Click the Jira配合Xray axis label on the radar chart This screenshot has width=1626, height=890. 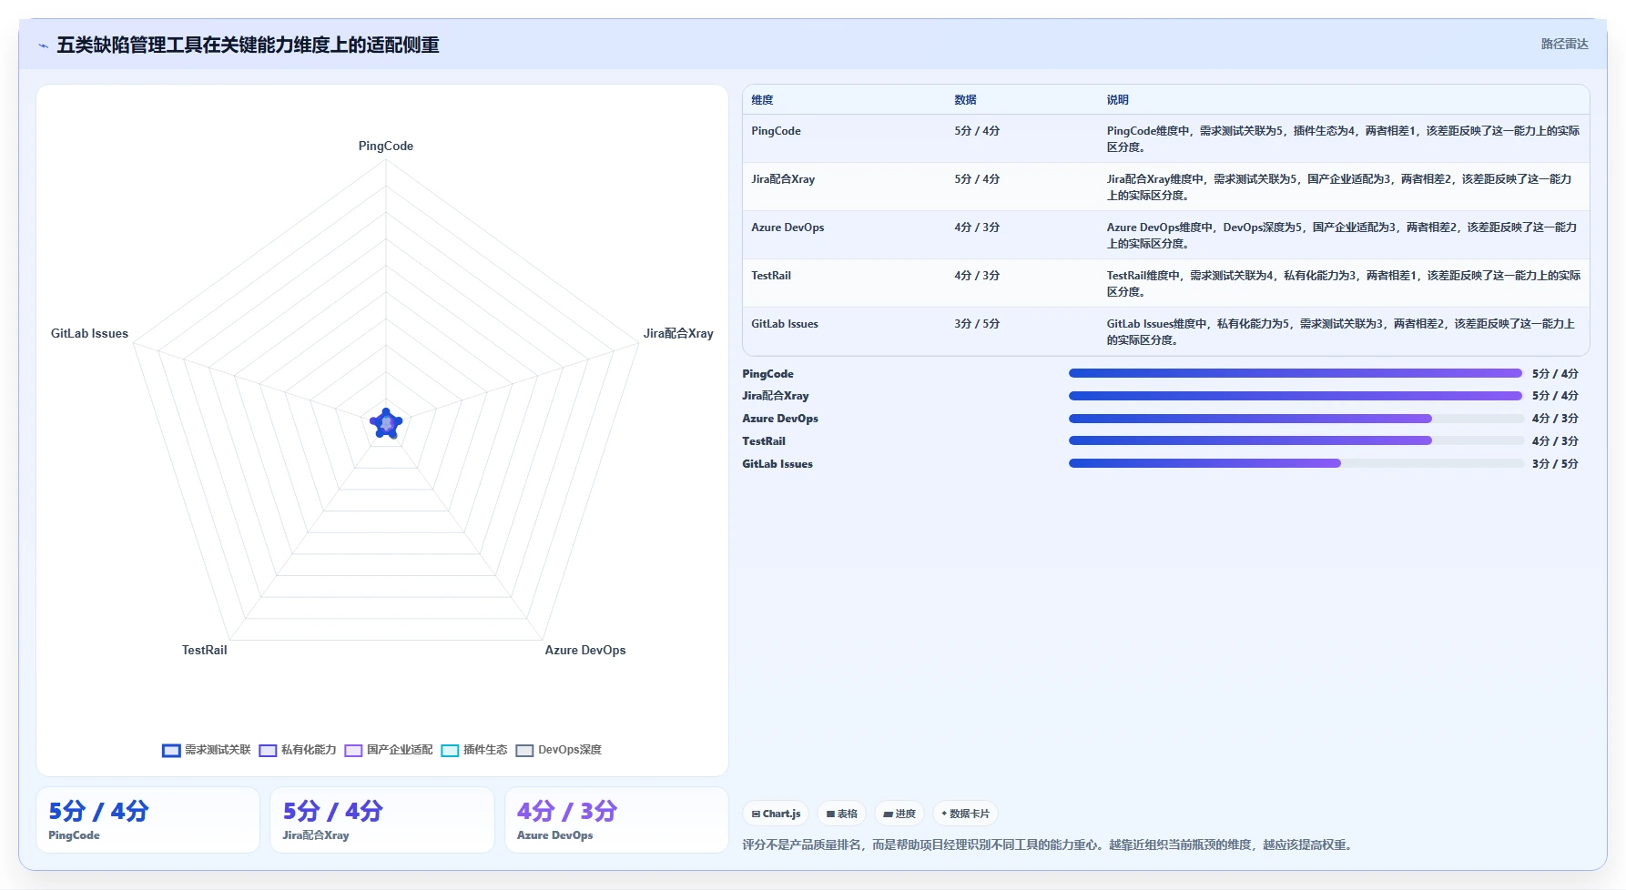[678, 333]
